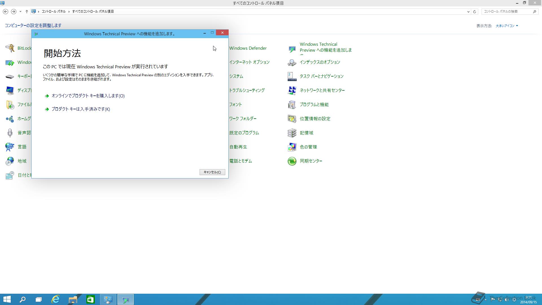Open the ネットワークと共有センター icon
The image size is (542, 305).
coord(292,90)
